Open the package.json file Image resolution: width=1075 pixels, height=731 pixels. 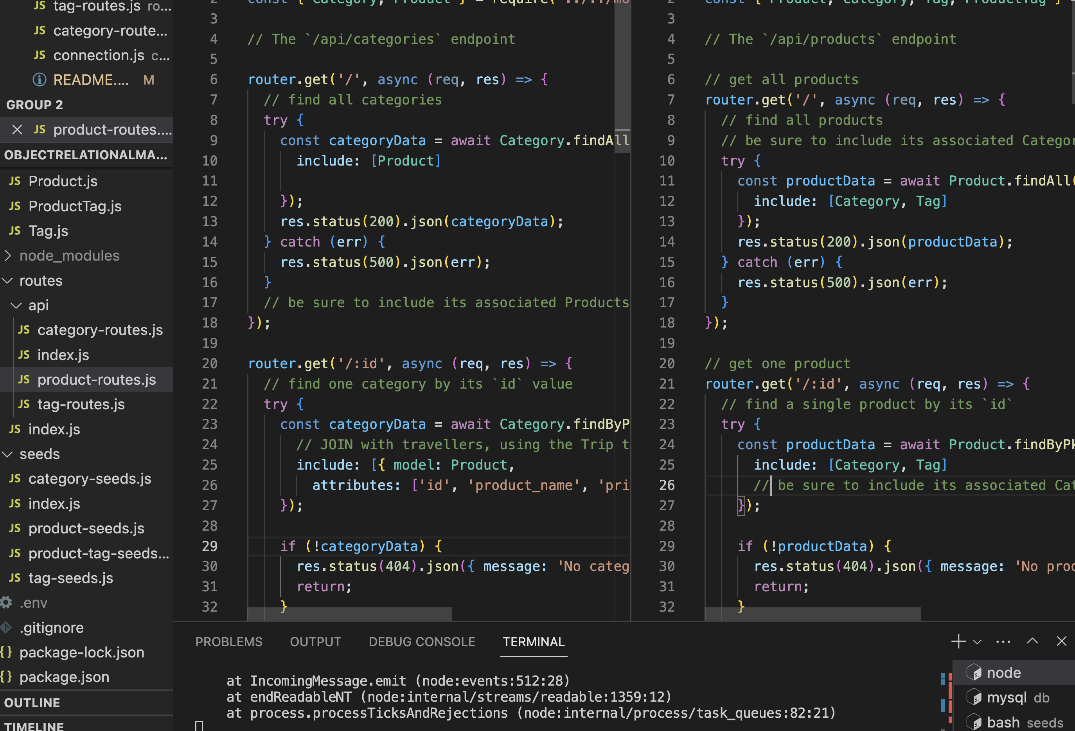(64, 677)
